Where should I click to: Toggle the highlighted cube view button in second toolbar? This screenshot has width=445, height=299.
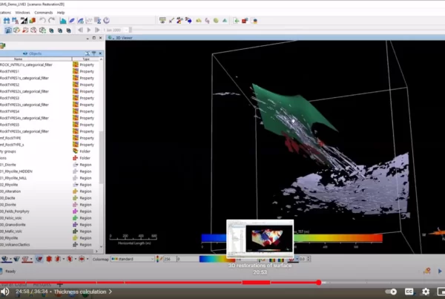point(8,30)
